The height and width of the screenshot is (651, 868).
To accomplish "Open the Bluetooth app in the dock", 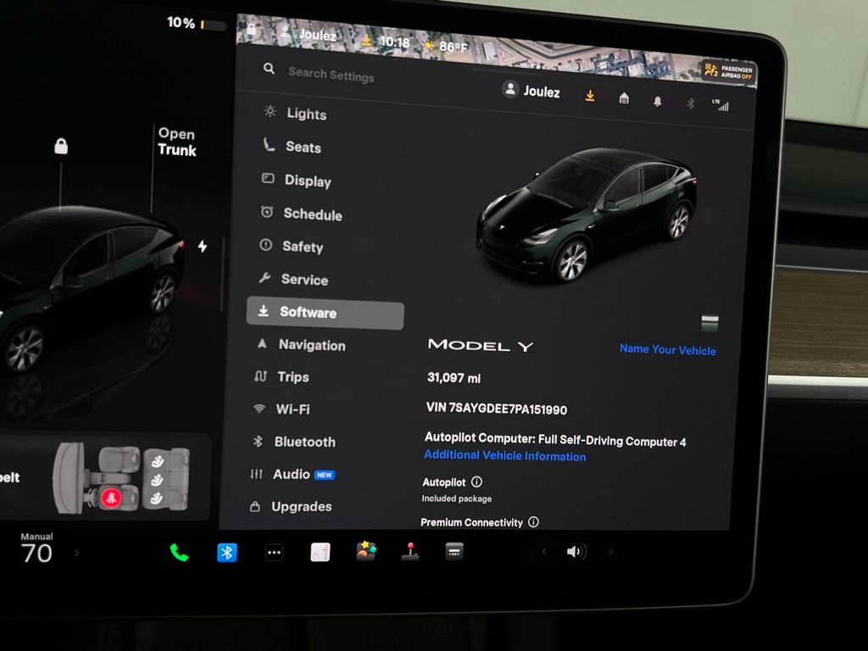I will point(227,553).
